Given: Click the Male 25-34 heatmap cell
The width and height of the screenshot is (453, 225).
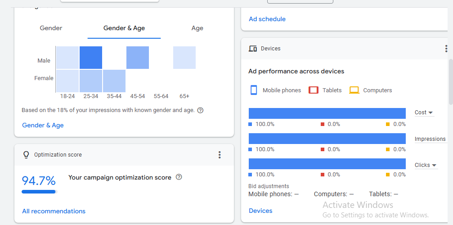Looking at the screenshot, I should pos(91,58).
